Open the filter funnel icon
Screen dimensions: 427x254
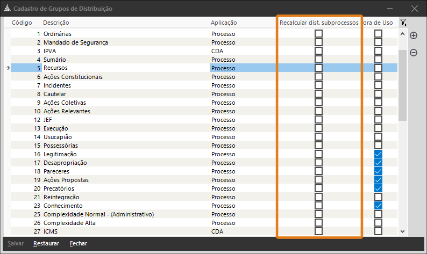pyautogui.click(x=403, y=23)
